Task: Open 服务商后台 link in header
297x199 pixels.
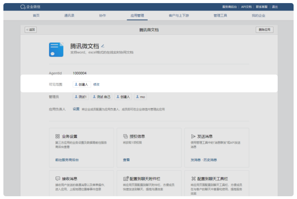Action: [229, 7]
